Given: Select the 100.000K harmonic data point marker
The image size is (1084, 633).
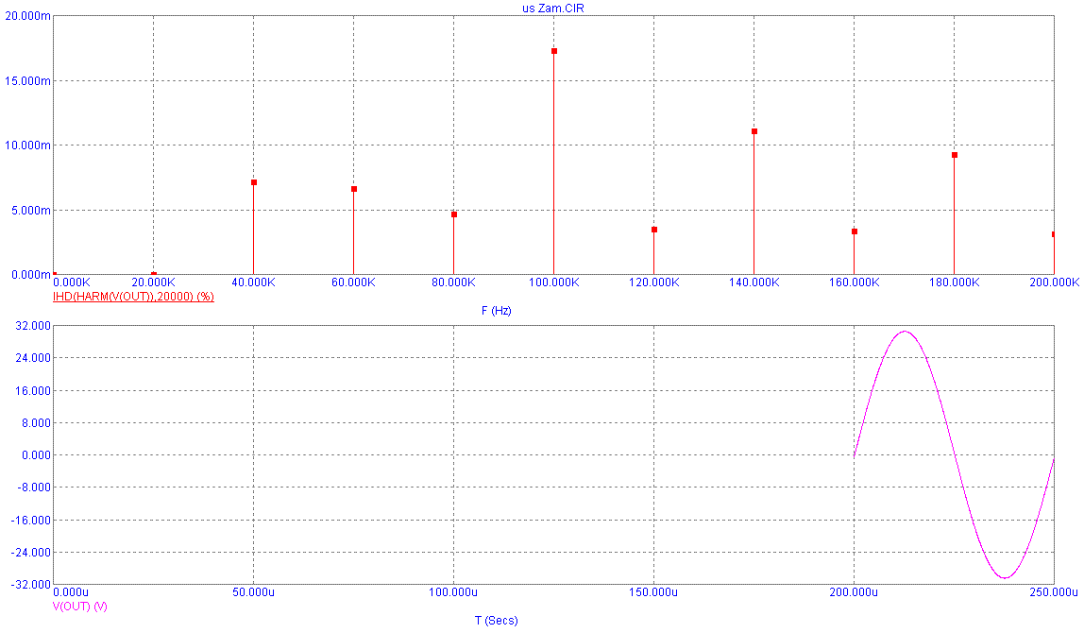Looking at the screenshot, I should pos(553,51).
